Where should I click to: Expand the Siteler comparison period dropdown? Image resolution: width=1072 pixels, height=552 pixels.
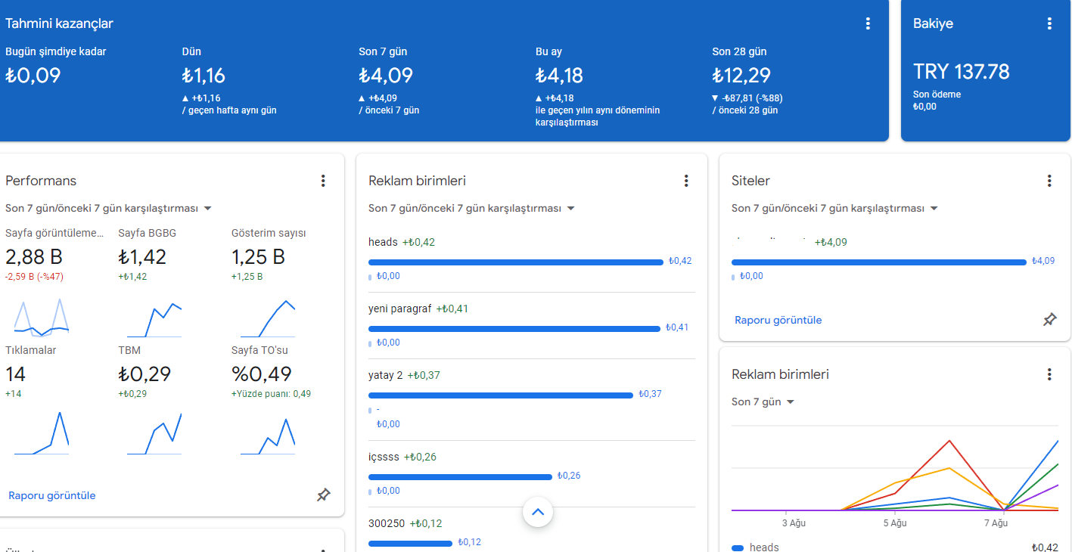(x=834, y=208)
